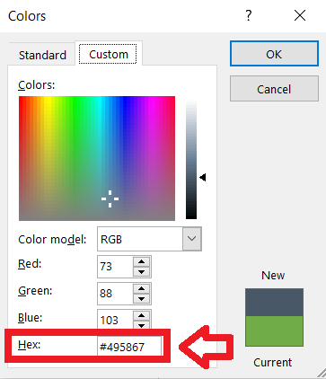Decrease the Red value with down arrow

click(141, 272)
